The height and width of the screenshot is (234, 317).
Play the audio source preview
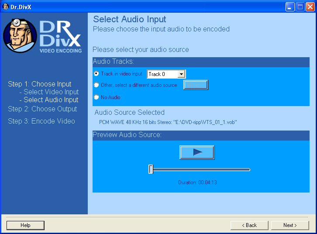pyautogui.click(x=197, y=152)
